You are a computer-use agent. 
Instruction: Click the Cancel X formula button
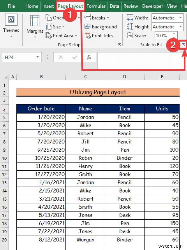point(61,57)
